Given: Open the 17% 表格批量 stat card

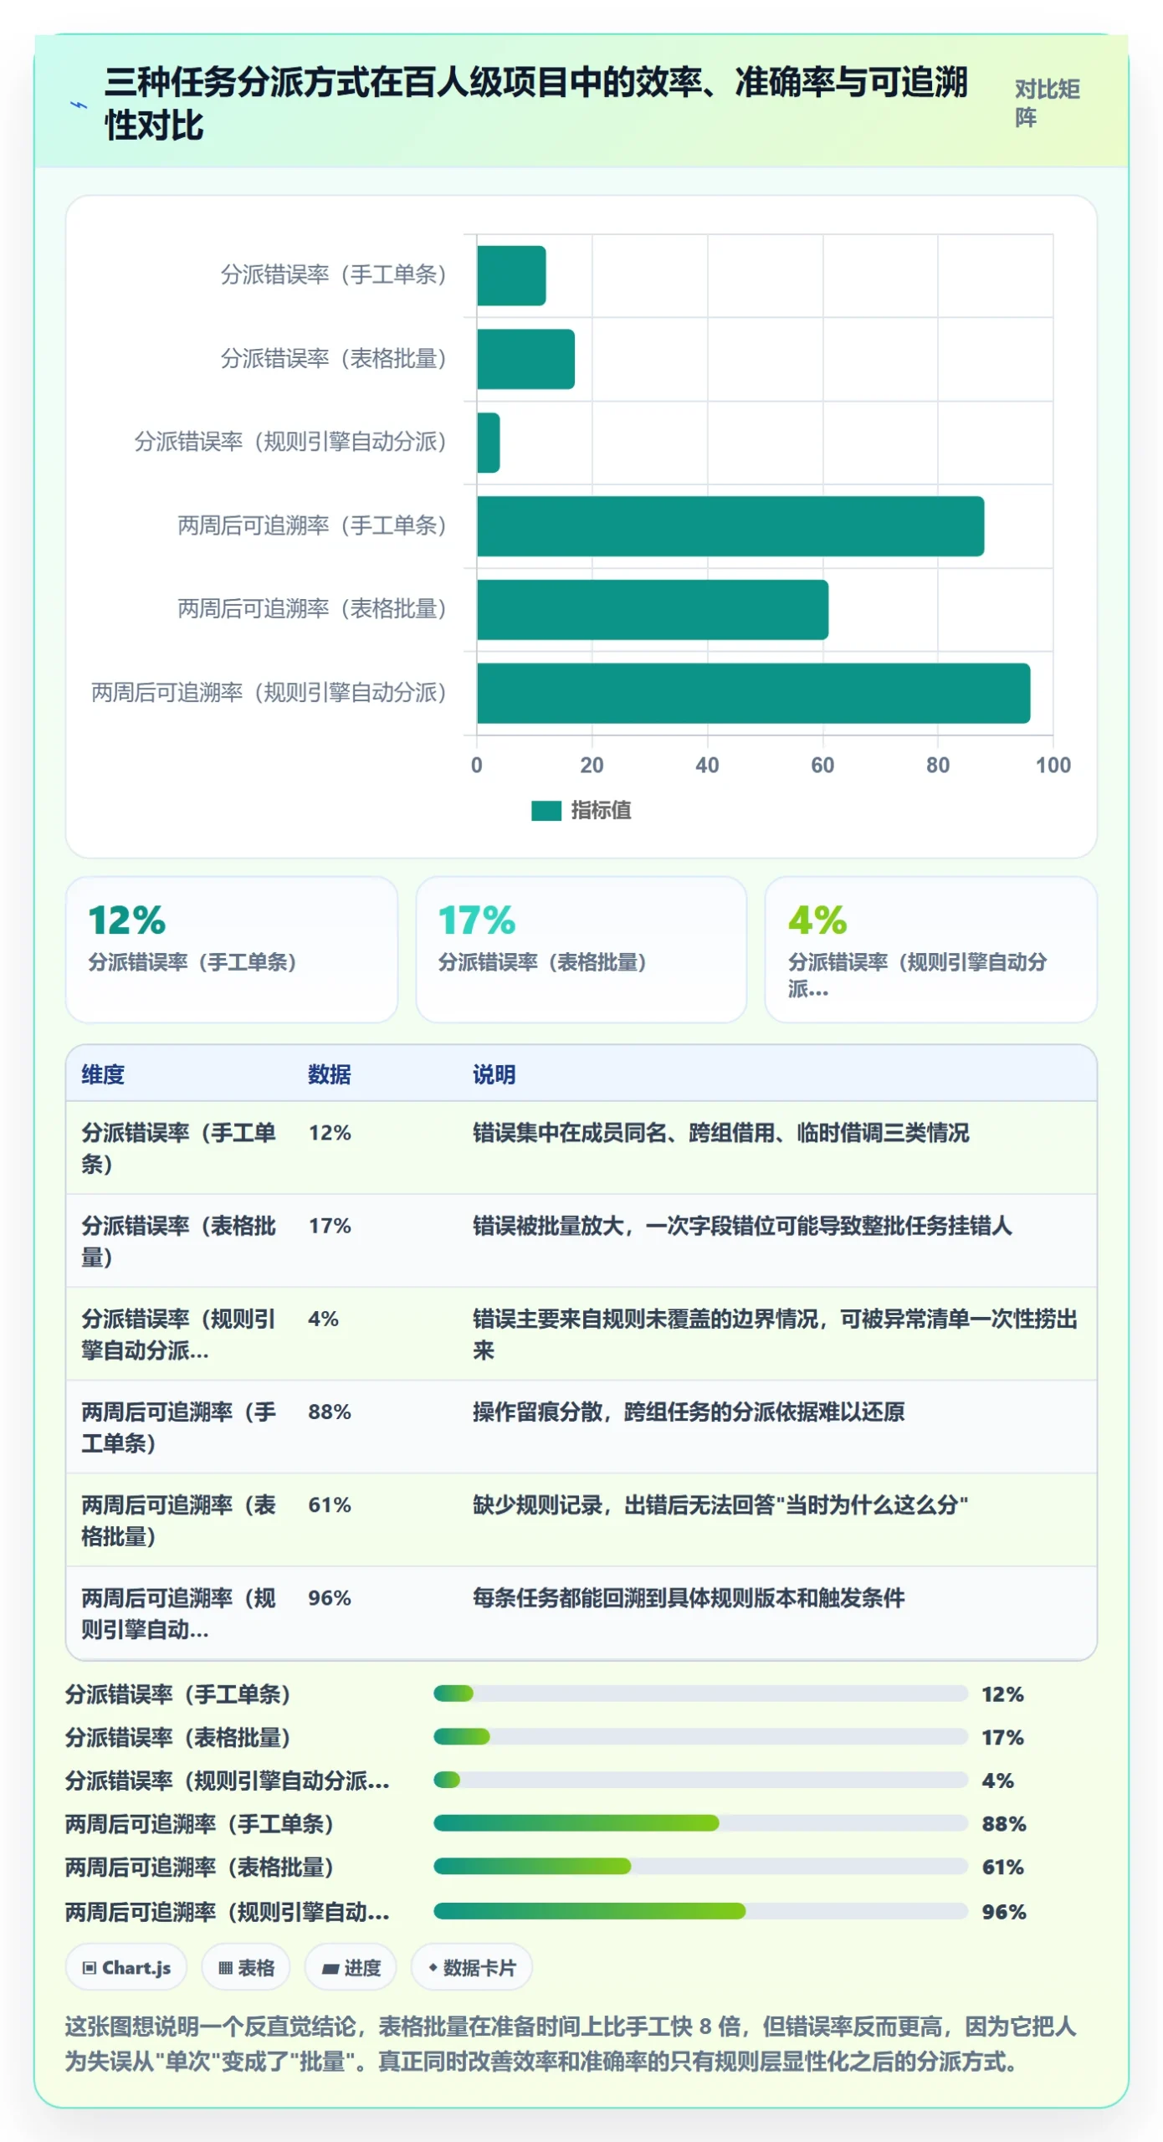Looking at the screenshot, I should (581, 949).
